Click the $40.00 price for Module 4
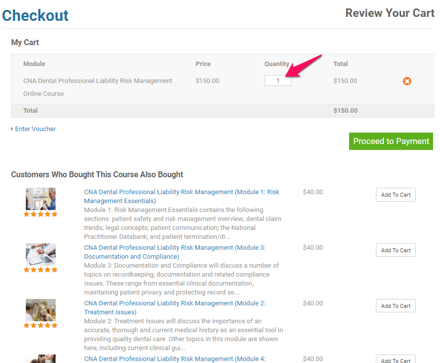The width and height of the screenshot is (440, 363). pos(313,359)
